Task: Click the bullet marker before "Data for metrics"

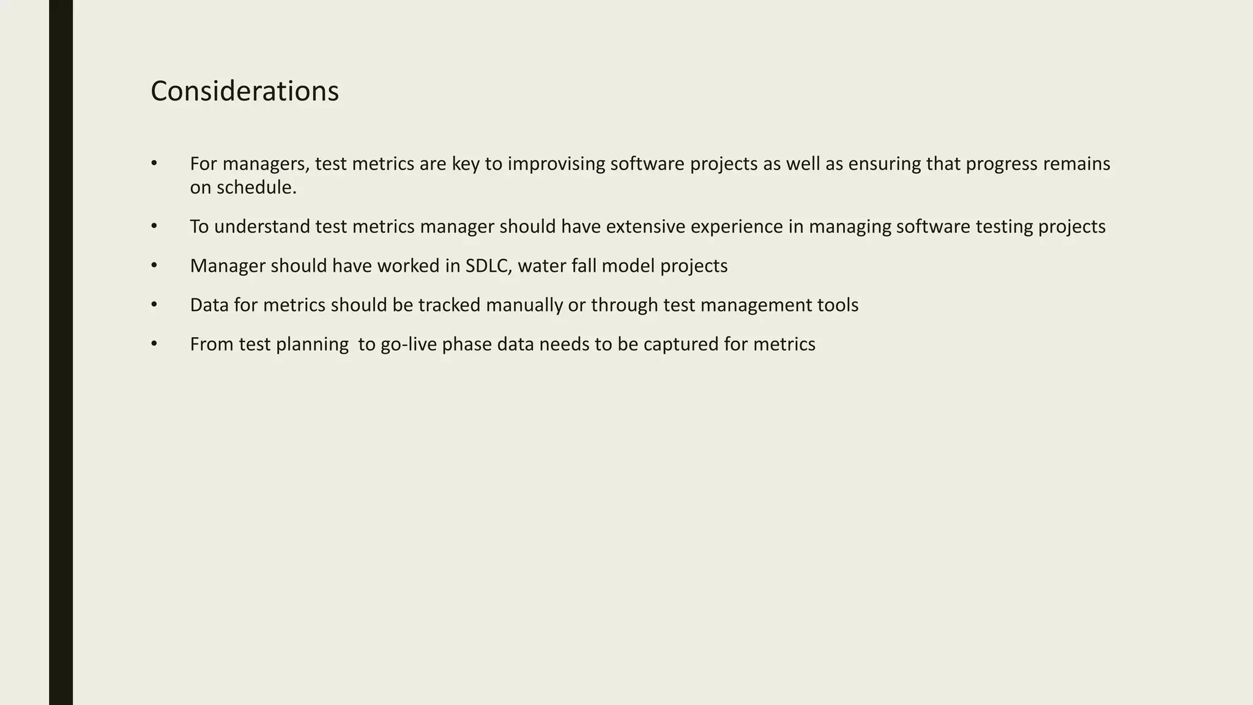Action: tap(154, 305)
